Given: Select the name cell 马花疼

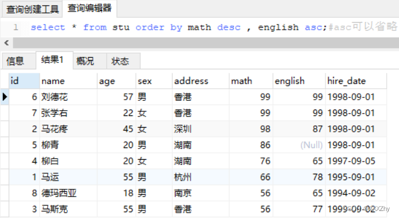Looking at the screenshot, I should coord(68,129).
